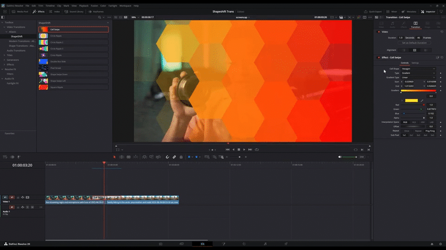The image size is (446, 250).
Task: Click the speaker mute icon near volume slider
Action: (340, 157)
